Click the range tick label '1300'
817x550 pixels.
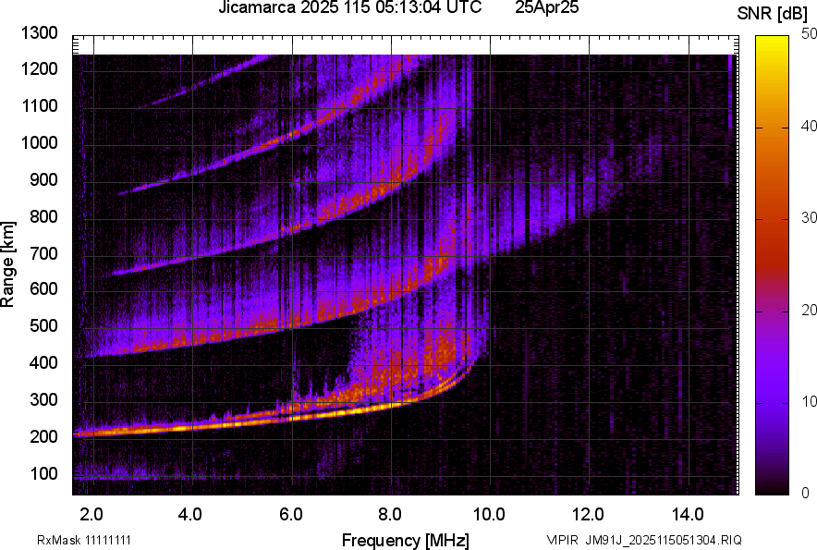click(39, 33)
